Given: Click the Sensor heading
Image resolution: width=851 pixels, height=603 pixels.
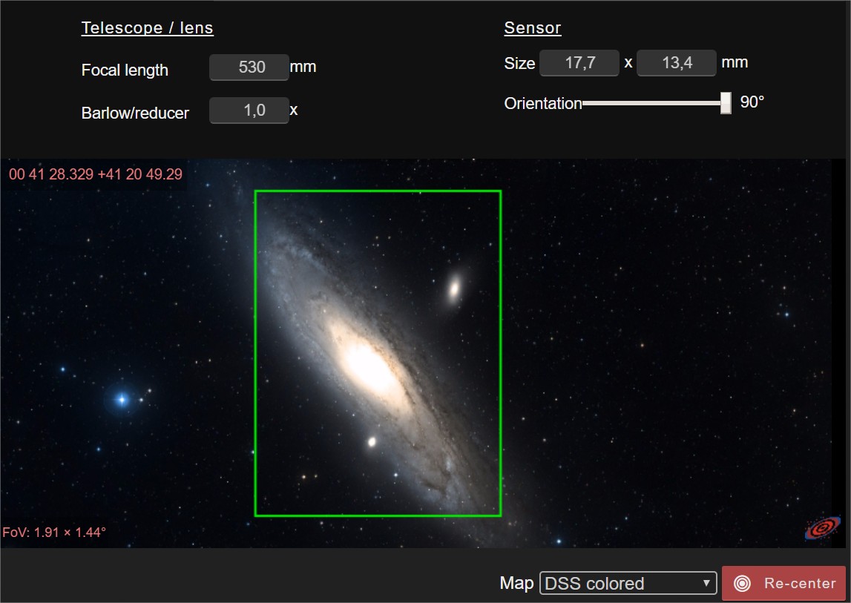Looking at the screenshot, I should (533, 28).
